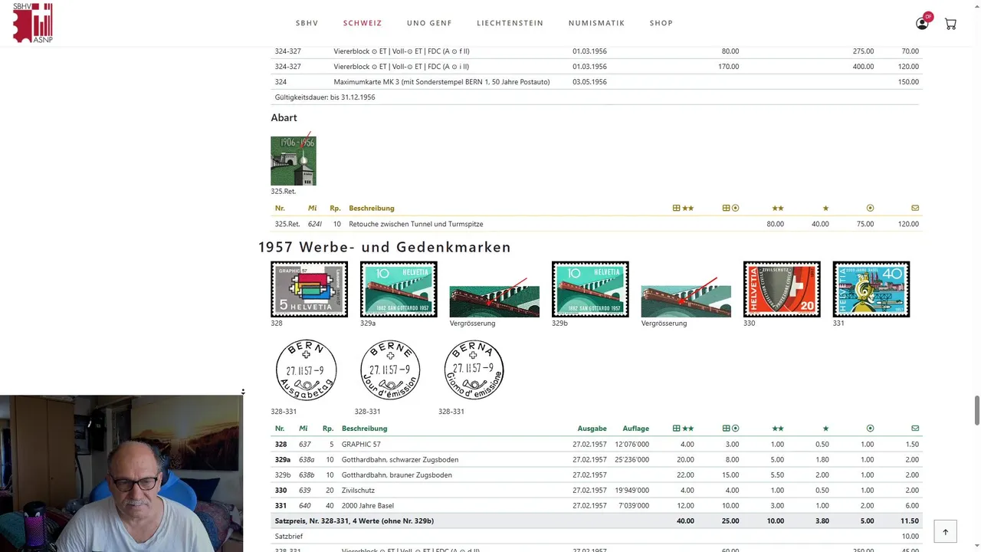Open the SCHWEIZ menu
Screen dimensions: 981x552
[363, 23]
